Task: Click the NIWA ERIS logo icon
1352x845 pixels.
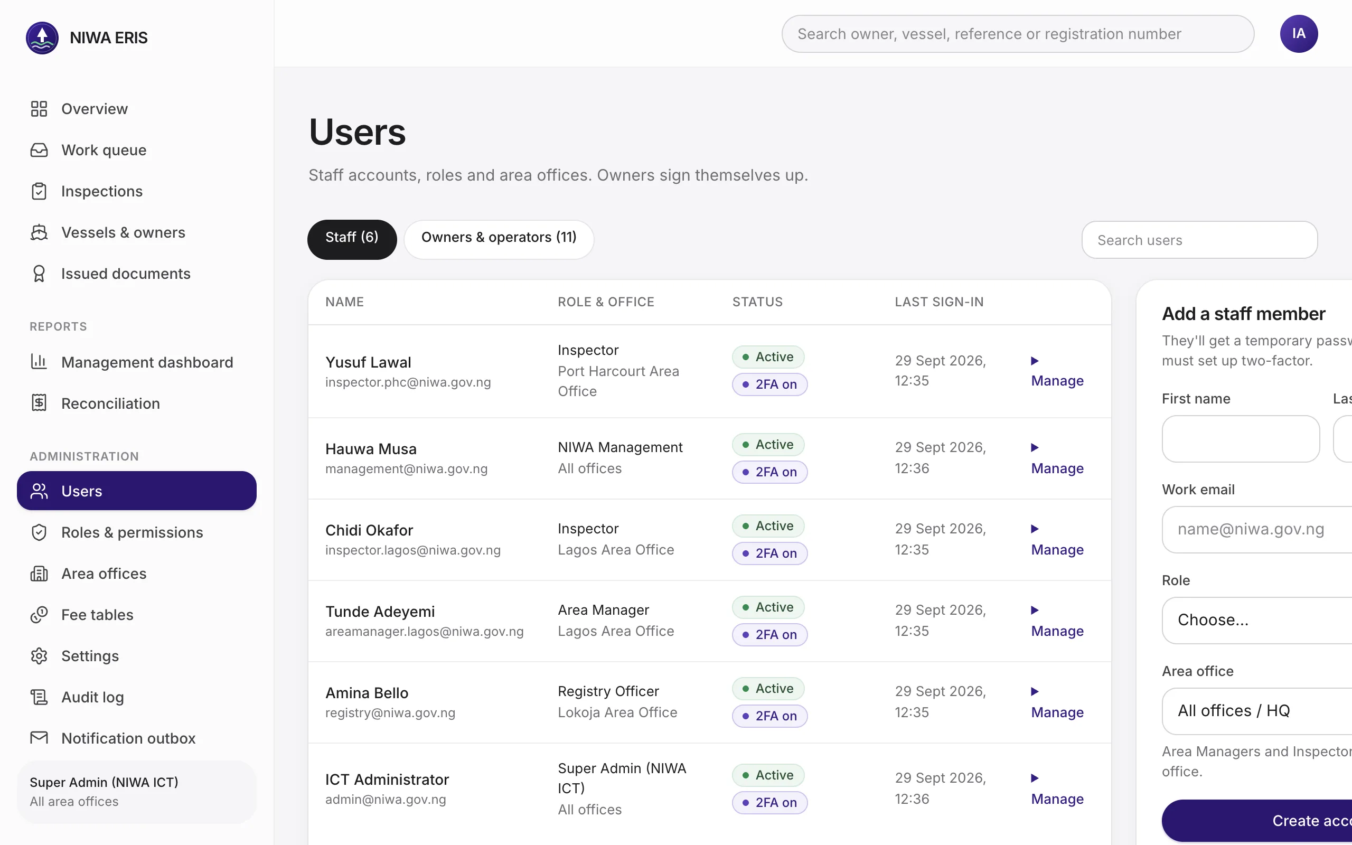Action: [x=42, y=37]
